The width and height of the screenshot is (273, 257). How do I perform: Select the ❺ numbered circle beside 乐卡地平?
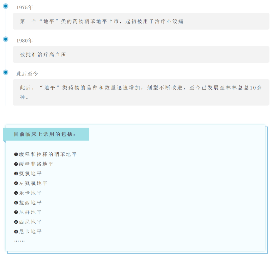click(x=16, y=193)
